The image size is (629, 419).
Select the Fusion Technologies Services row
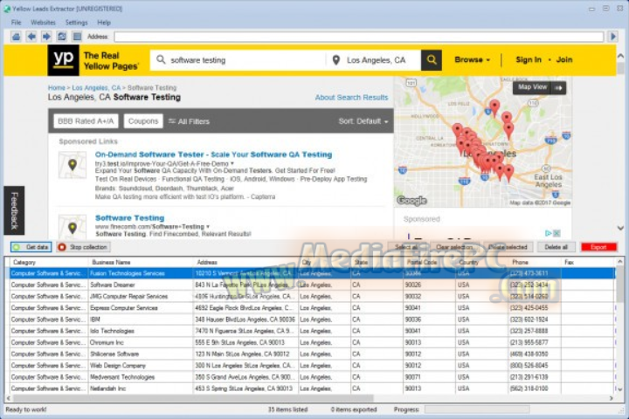click(x=312, y=273)
